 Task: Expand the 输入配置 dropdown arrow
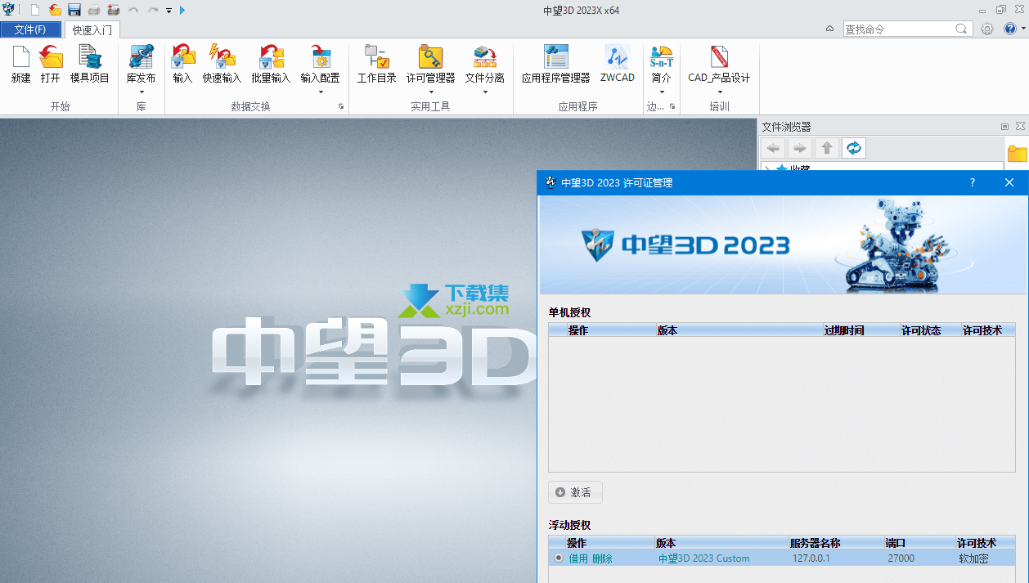point(320,92)
